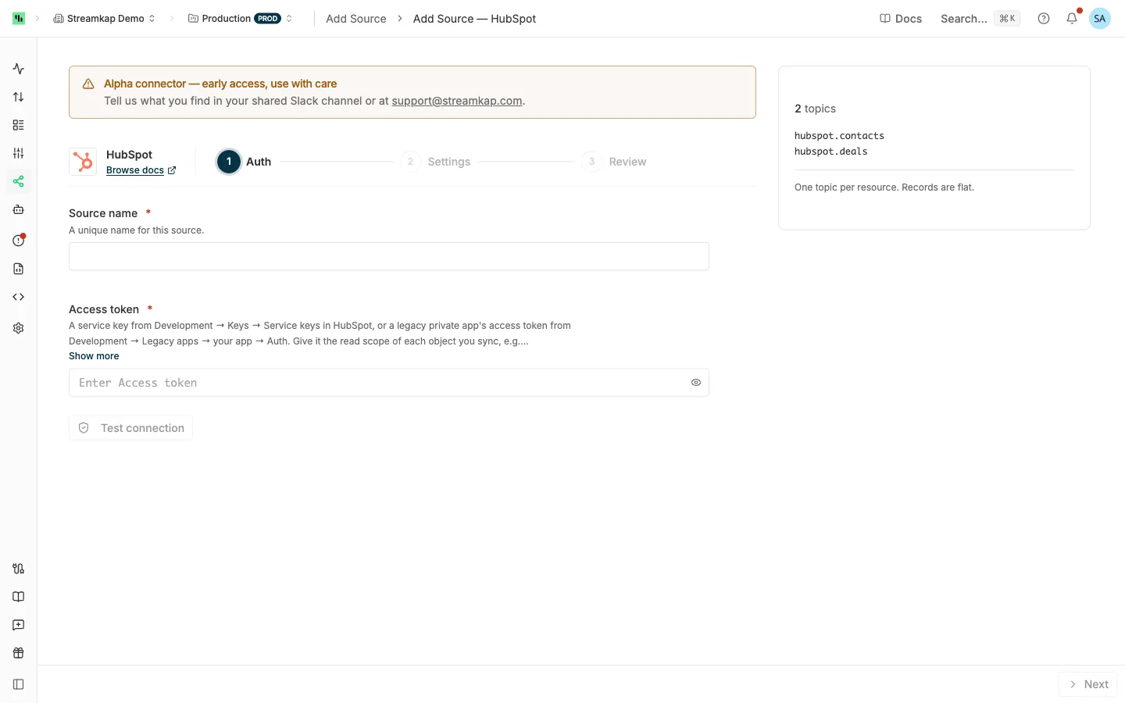Viewport: 1125px width, 703px height.
Task: Open the vertical sliders sidebar icon
Action: tap(19, 153)
